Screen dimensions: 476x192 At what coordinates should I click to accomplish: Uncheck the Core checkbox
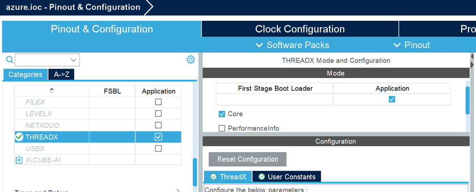tap(222, 114)
